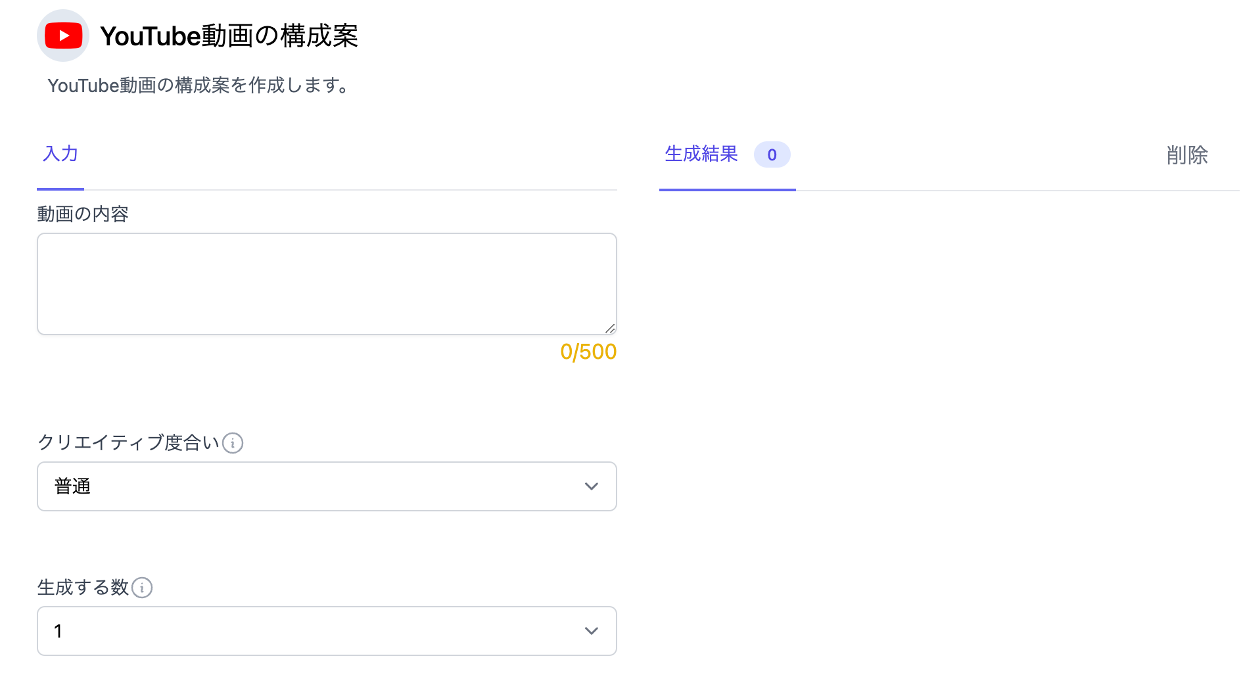
Task: Click the resize handle of 動画の内容 textarea
Action: pyautogui.click(x=610, y=329)
